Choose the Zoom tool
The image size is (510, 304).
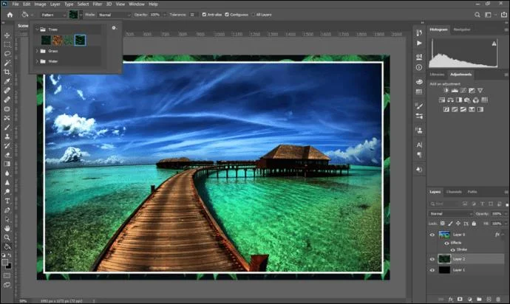click(7, 238)
